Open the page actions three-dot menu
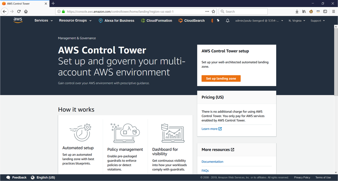This screenshot has height=181, width=338. (x=207, y=11)
